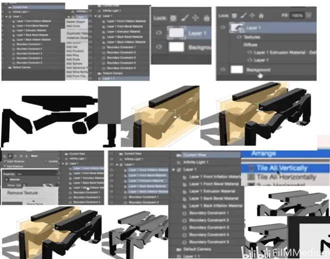This screenshot has width=330, height=259.
Task: Select Tile All Horizontally in Arrange submenu
Action: pos(286,177)
